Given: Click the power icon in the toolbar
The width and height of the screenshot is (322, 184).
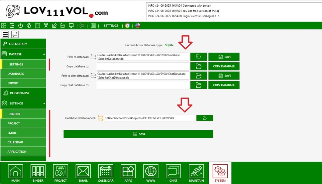Looking at the screenshot, I should pyautogui.click(x=20, y=26).
